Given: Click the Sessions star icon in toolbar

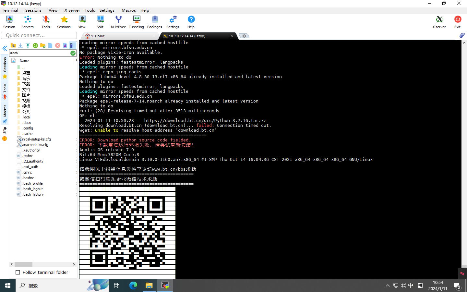Looking at the screenshot, I should point(64,22).
